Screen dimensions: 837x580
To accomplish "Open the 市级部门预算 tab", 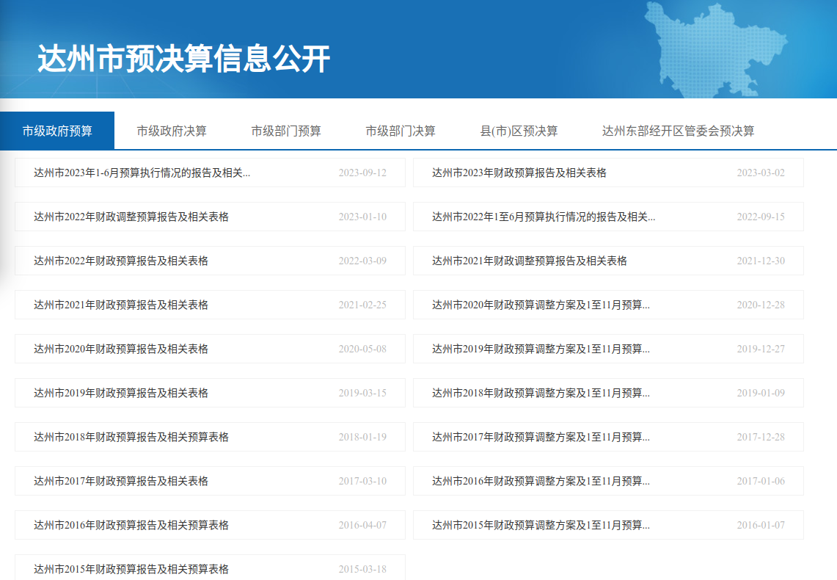I will 285,131.
